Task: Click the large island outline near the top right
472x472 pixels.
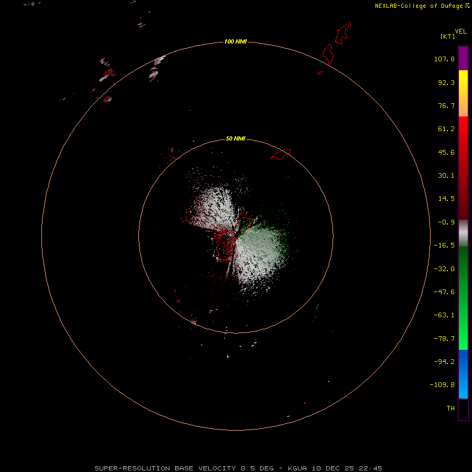Action: 343,33
